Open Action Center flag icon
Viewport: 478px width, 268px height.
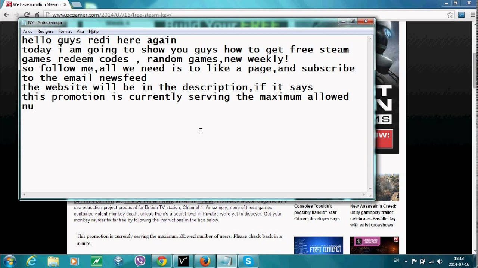(x=414, y=261)
